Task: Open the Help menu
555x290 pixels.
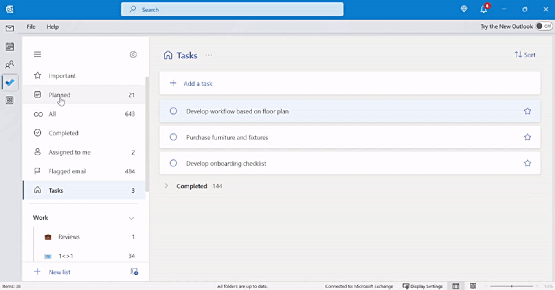Action: [52, 26]
